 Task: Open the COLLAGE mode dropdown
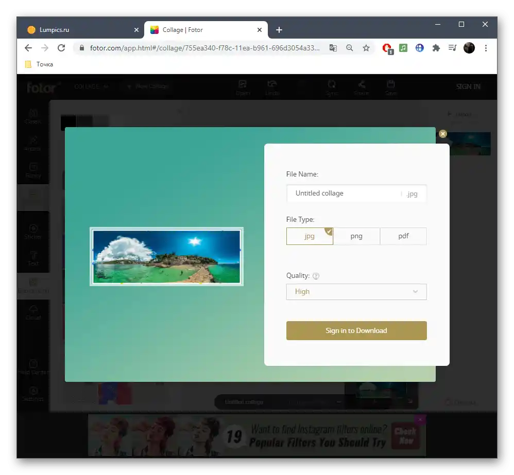[91, 86]
